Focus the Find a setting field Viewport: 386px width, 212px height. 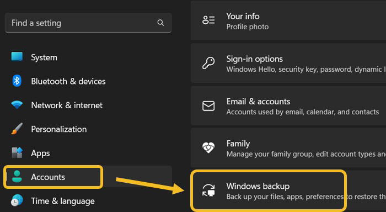[x=88, y=23]
